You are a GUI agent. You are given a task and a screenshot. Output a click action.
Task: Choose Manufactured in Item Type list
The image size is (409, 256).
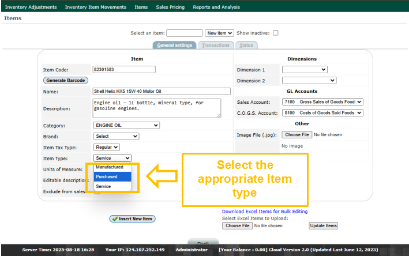[112, 167]
